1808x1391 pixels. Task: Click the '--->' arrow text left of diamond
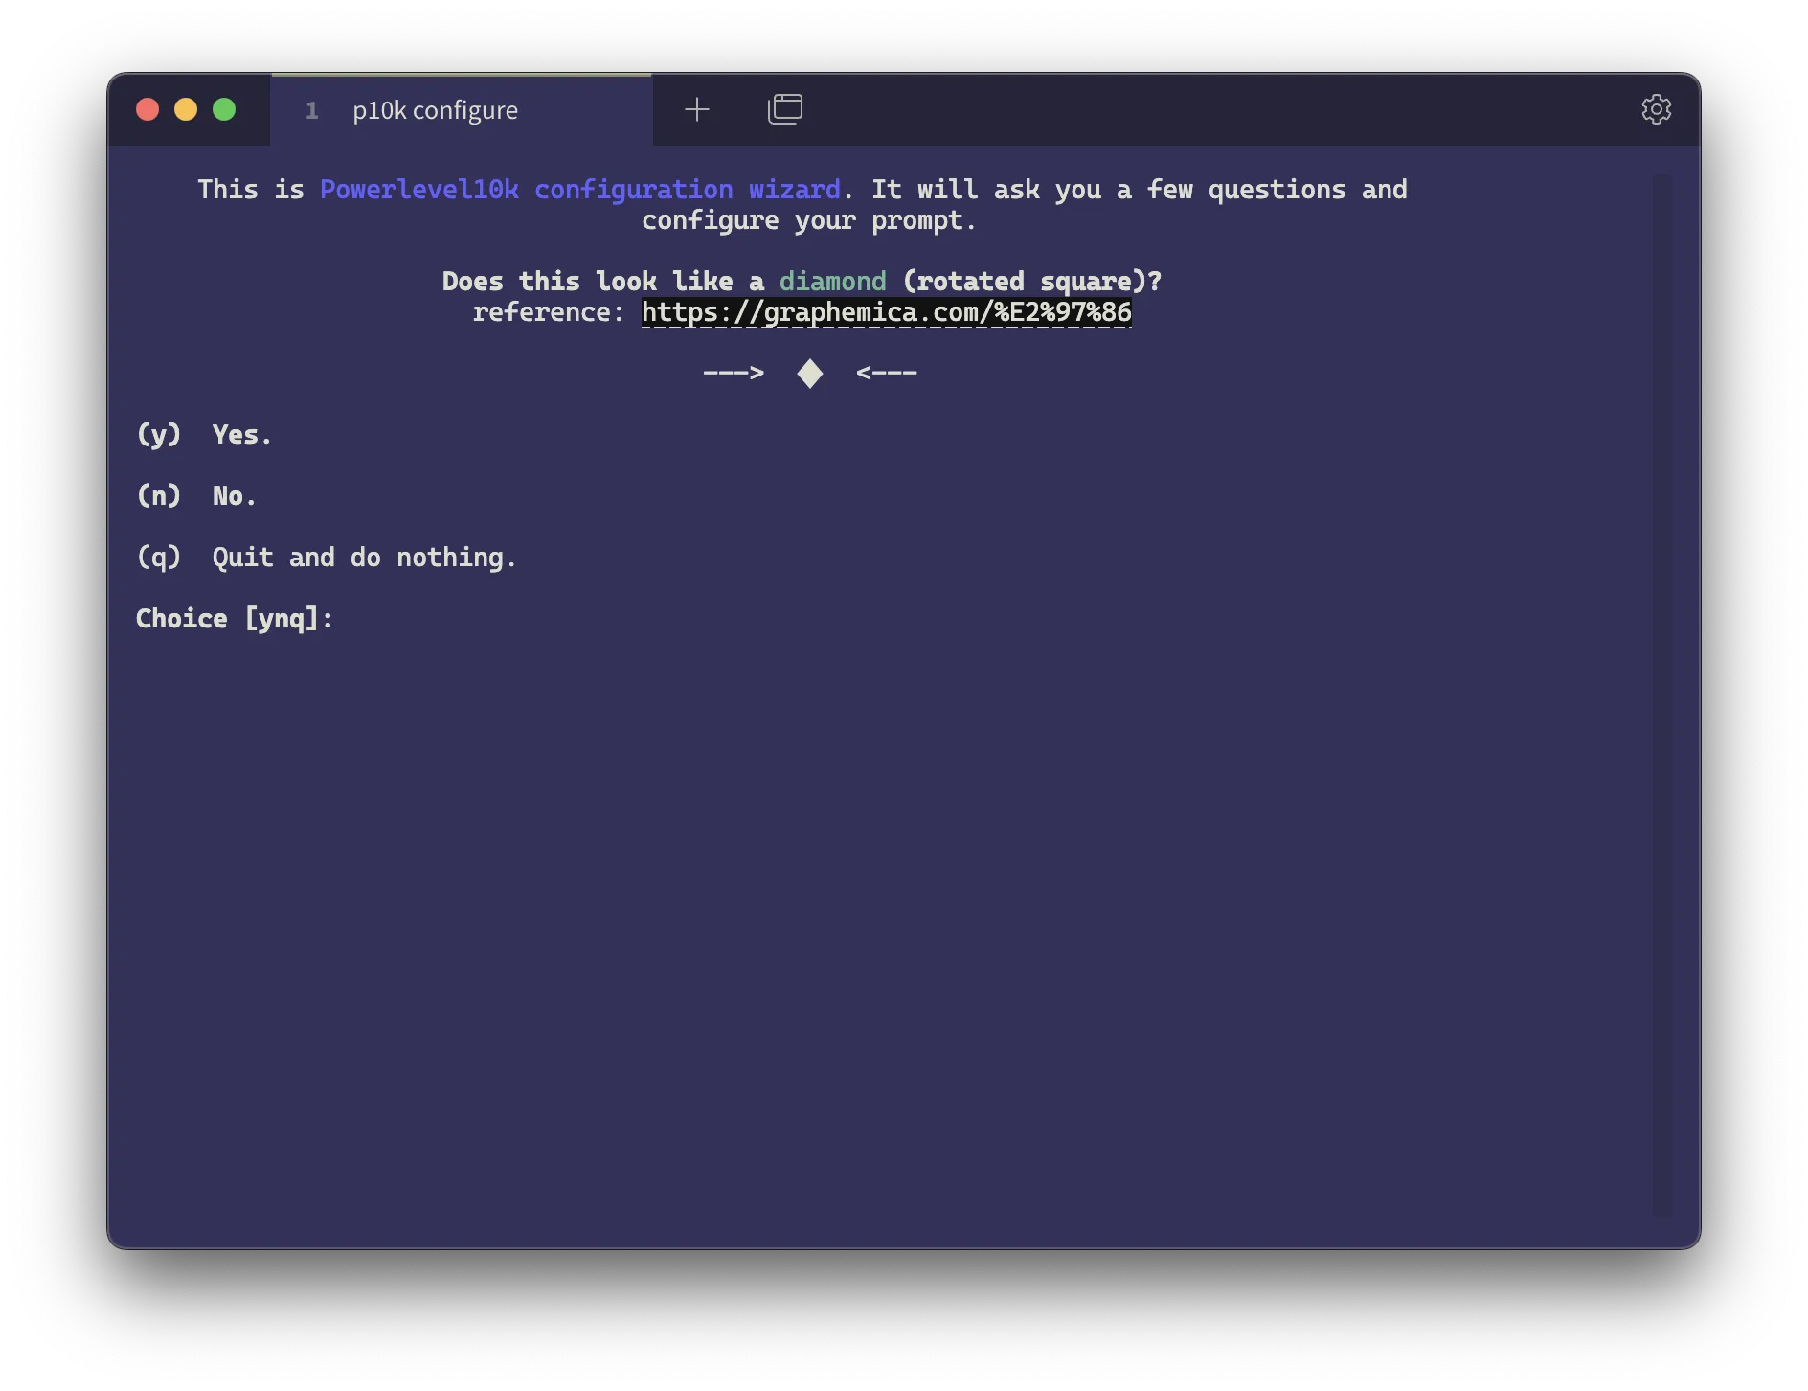pyautogui.click(x=734, y=373)
